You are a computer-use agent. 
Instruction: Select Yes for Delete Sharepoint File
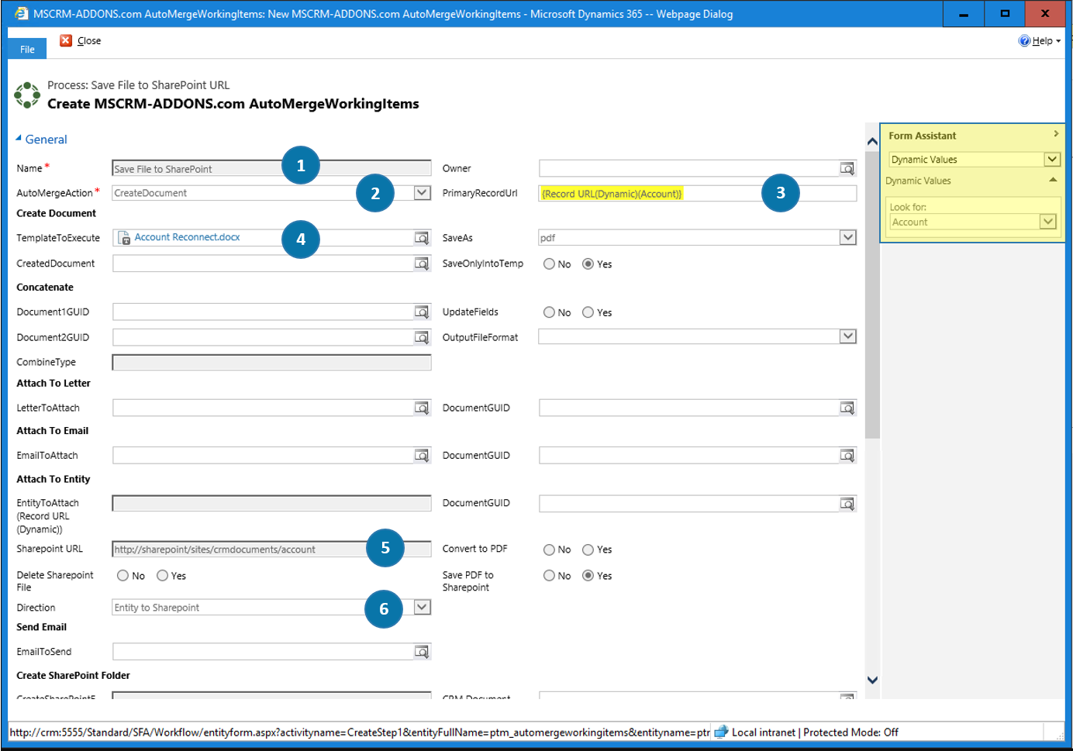point(162,575)
